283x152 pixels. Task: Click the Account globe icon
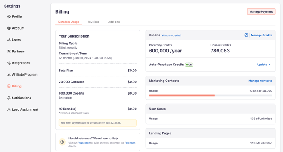pos(9,28)
